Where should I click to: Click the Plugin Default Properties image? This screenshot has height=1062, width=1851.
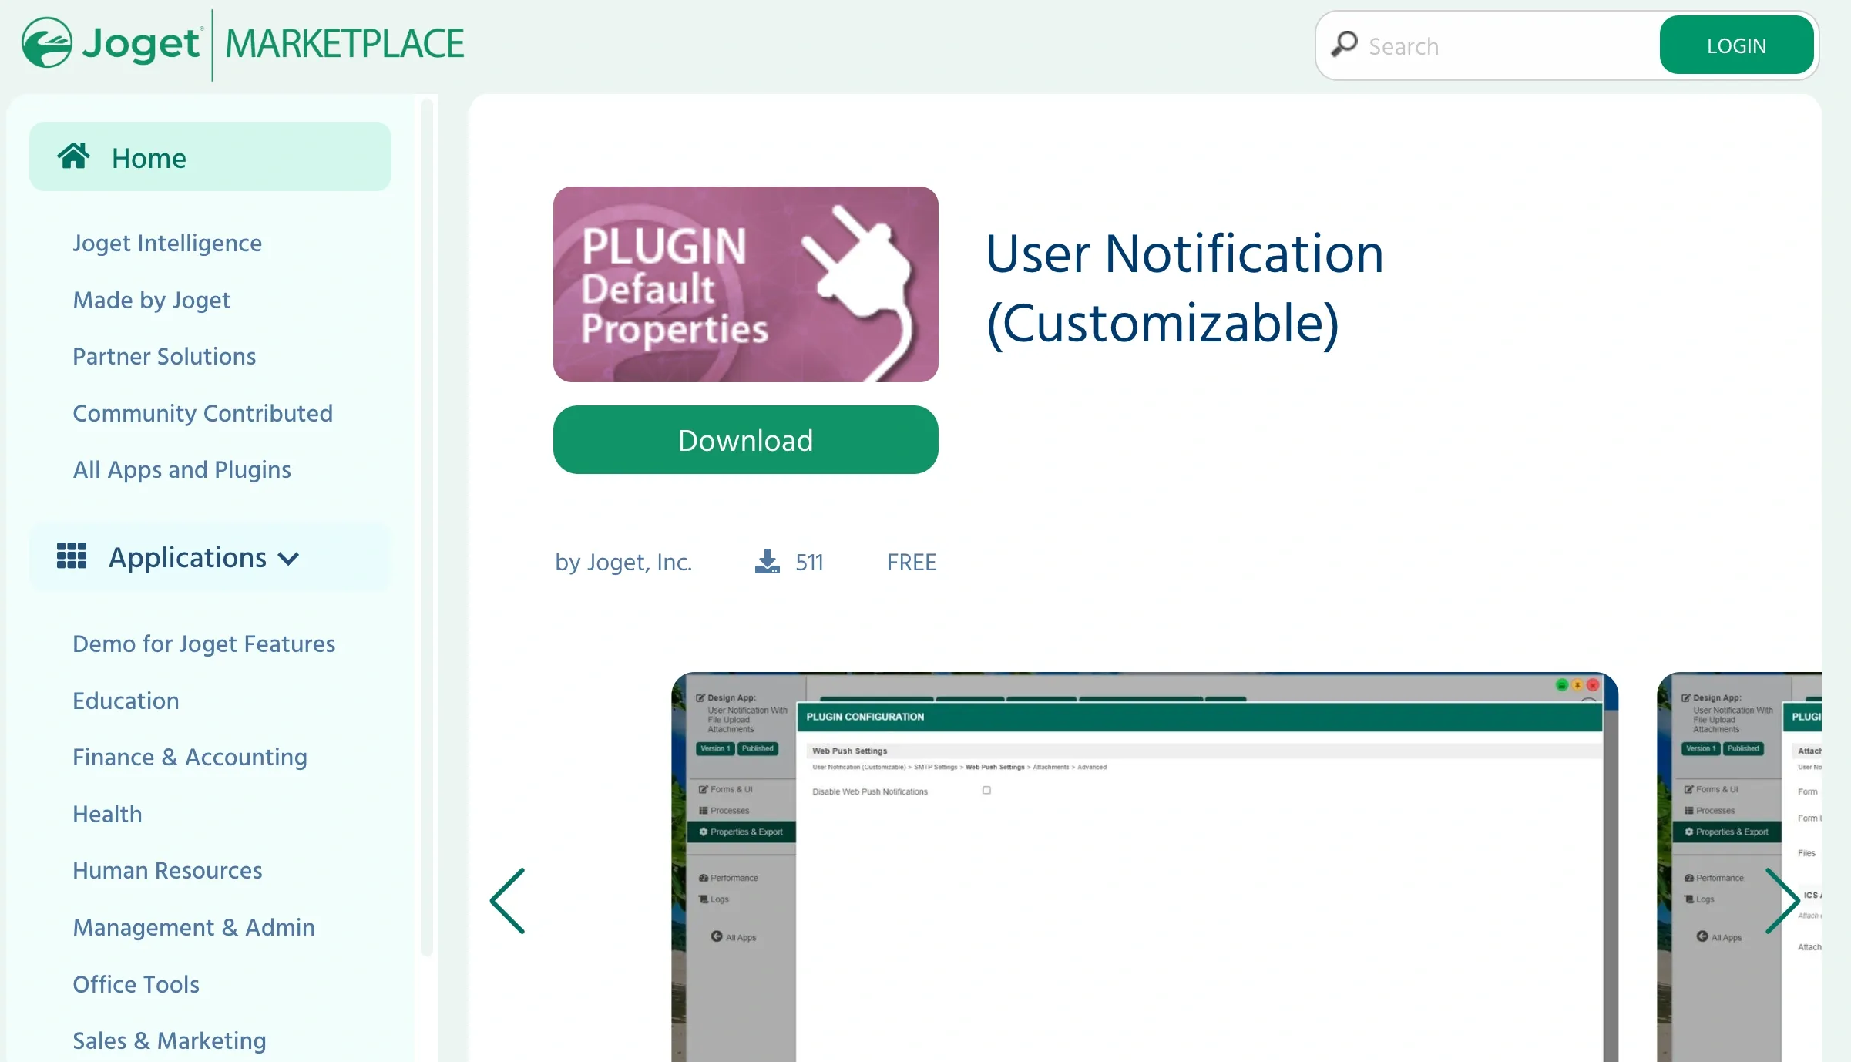(745, 284)
